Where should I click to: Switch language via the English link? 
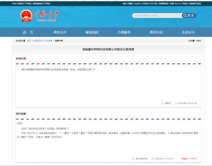(x=137, y=4)
